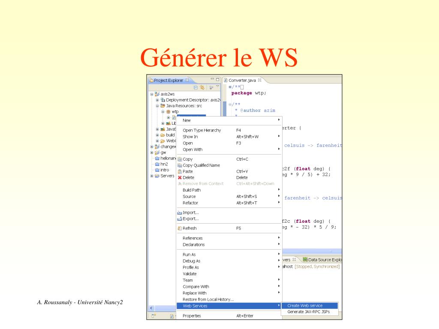Click Link with Editor icon
Image resolution: width=439 pixels, height=329 pixels.
(x=202, y=87)
